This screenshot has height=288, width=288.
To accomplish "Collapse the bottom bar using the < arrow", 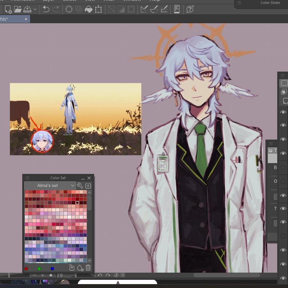I will tap(123, 275).
